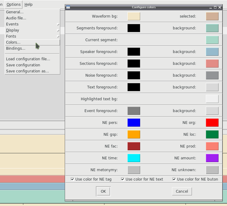Open Bindings... from the Options menu

tap(32, 48)
